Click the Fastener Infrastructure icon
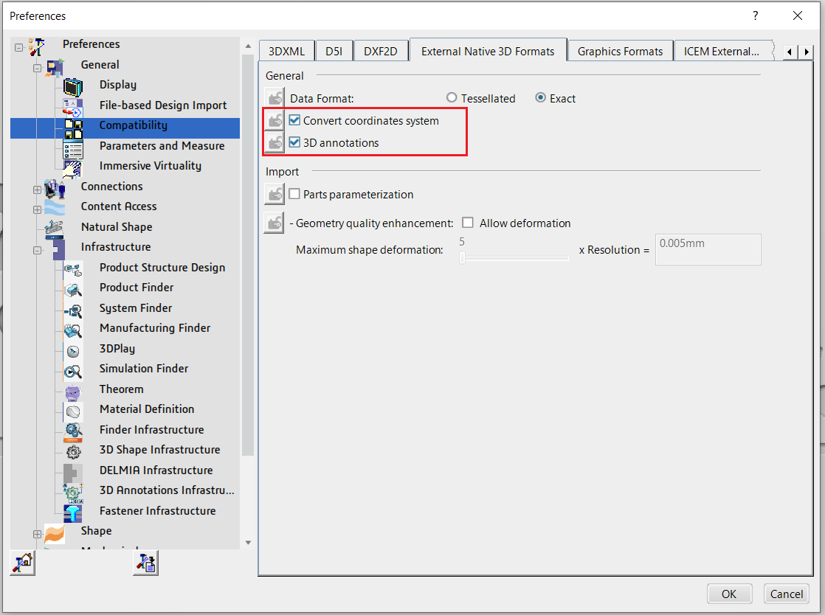825x615 pixels. point(73,513)
